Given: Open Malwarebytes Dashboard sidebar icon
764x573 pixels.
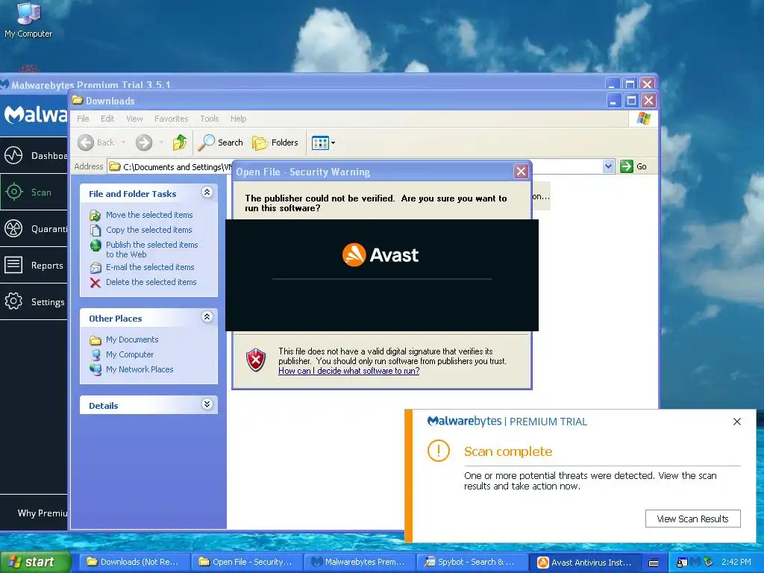Looking at the screenshot, I should click(13, 155).
